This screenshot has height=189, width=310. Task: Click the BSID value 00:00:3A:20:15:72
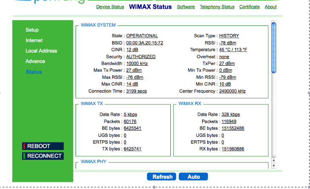pos(145,43)
